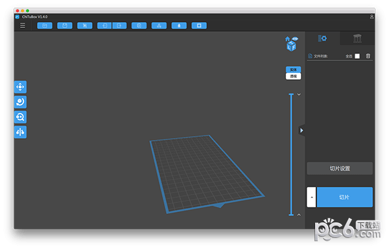Click the chevron at top of layer slider
This screenshot has width=389, height=249.
point(299,95)
